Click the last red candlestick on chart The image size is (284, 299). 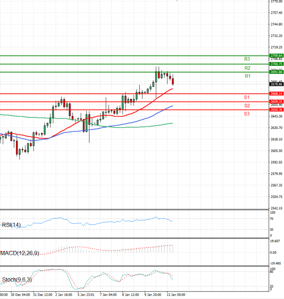pos(173,80)
